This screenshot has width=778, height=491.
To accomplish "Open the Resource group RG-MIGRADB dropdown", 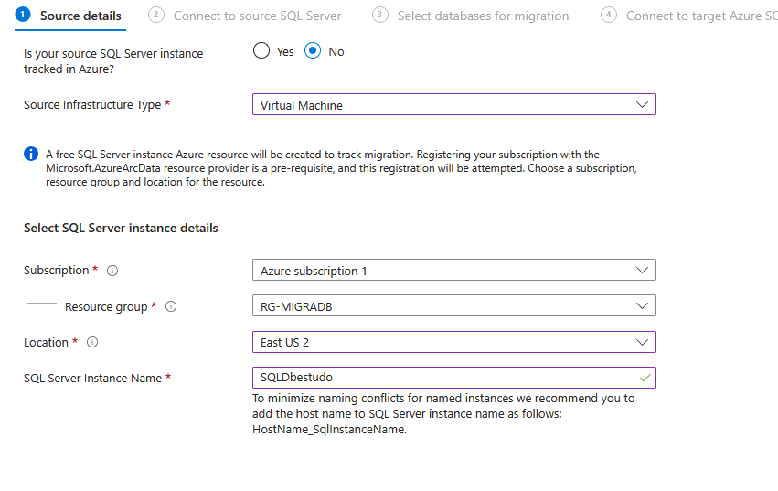I will pos(453,306).
